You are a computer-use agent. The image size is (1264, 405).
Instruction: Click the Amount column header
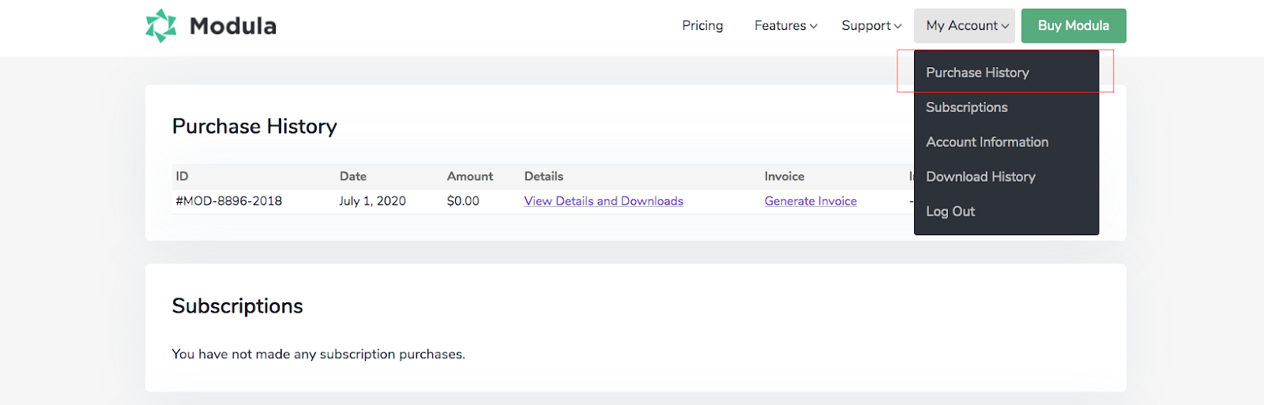point(470,176)
